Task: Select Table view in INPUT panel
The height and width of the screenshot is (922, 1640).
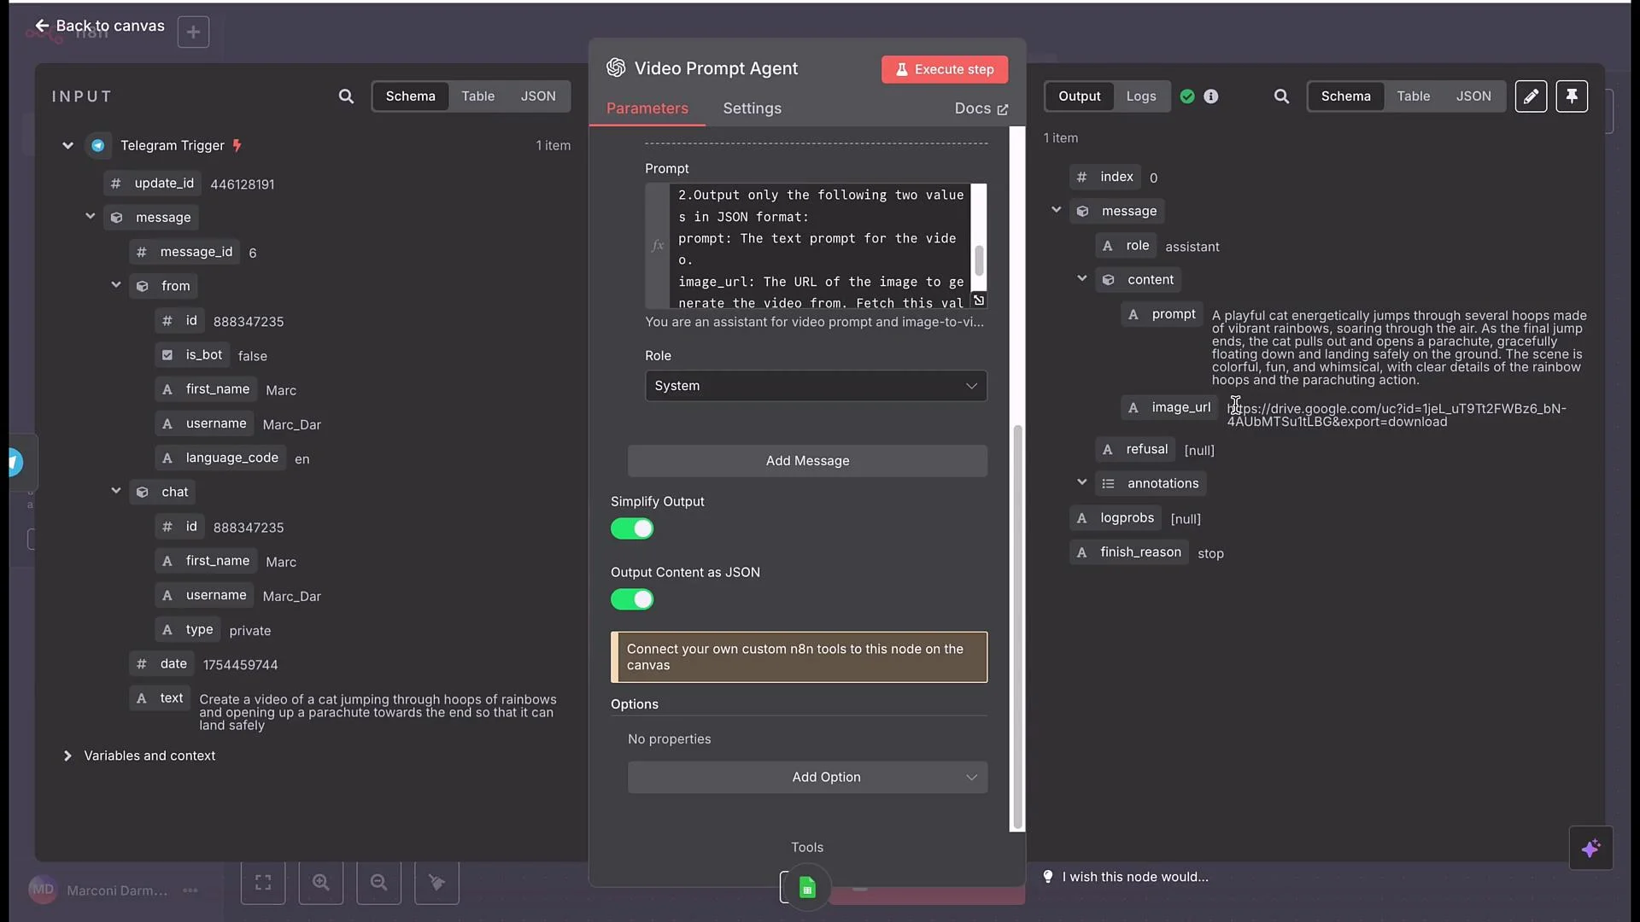Action: (477, 96)
